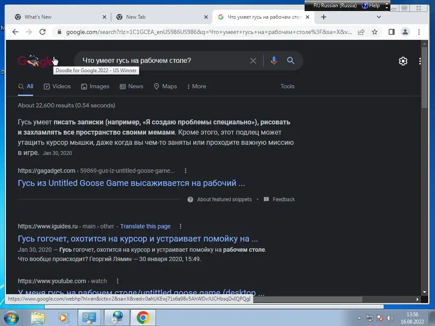Open the volume control tray icon

pos(390,318)
